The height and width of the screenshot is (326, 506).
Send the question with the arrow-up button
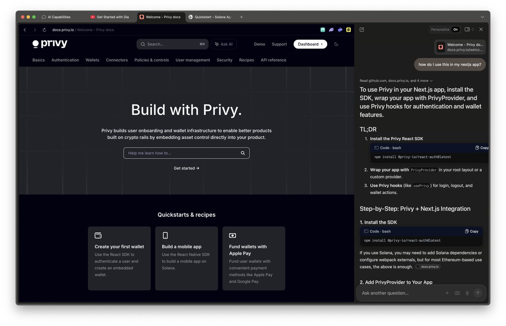point(478,293)
